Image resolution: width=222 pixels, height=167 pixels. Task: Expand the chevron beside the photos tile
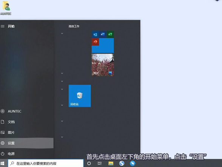[x=62, y=73]
